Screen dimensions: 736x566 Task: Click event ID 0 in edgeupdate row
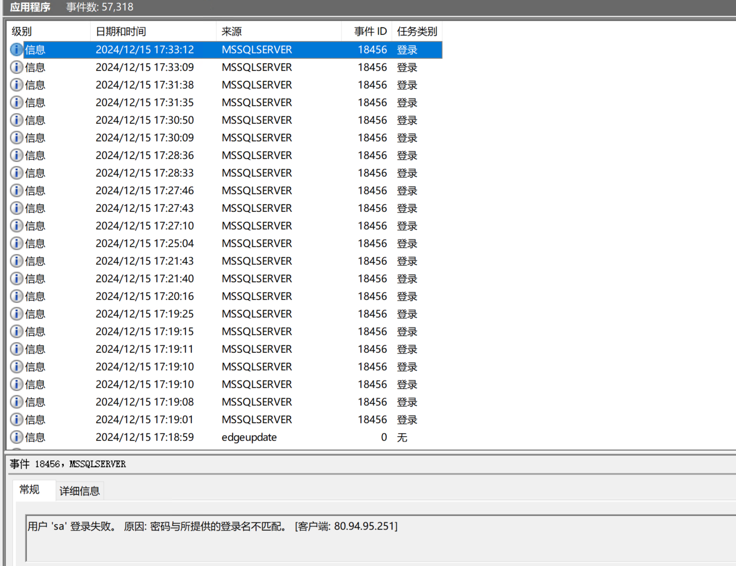coord(384,437)
